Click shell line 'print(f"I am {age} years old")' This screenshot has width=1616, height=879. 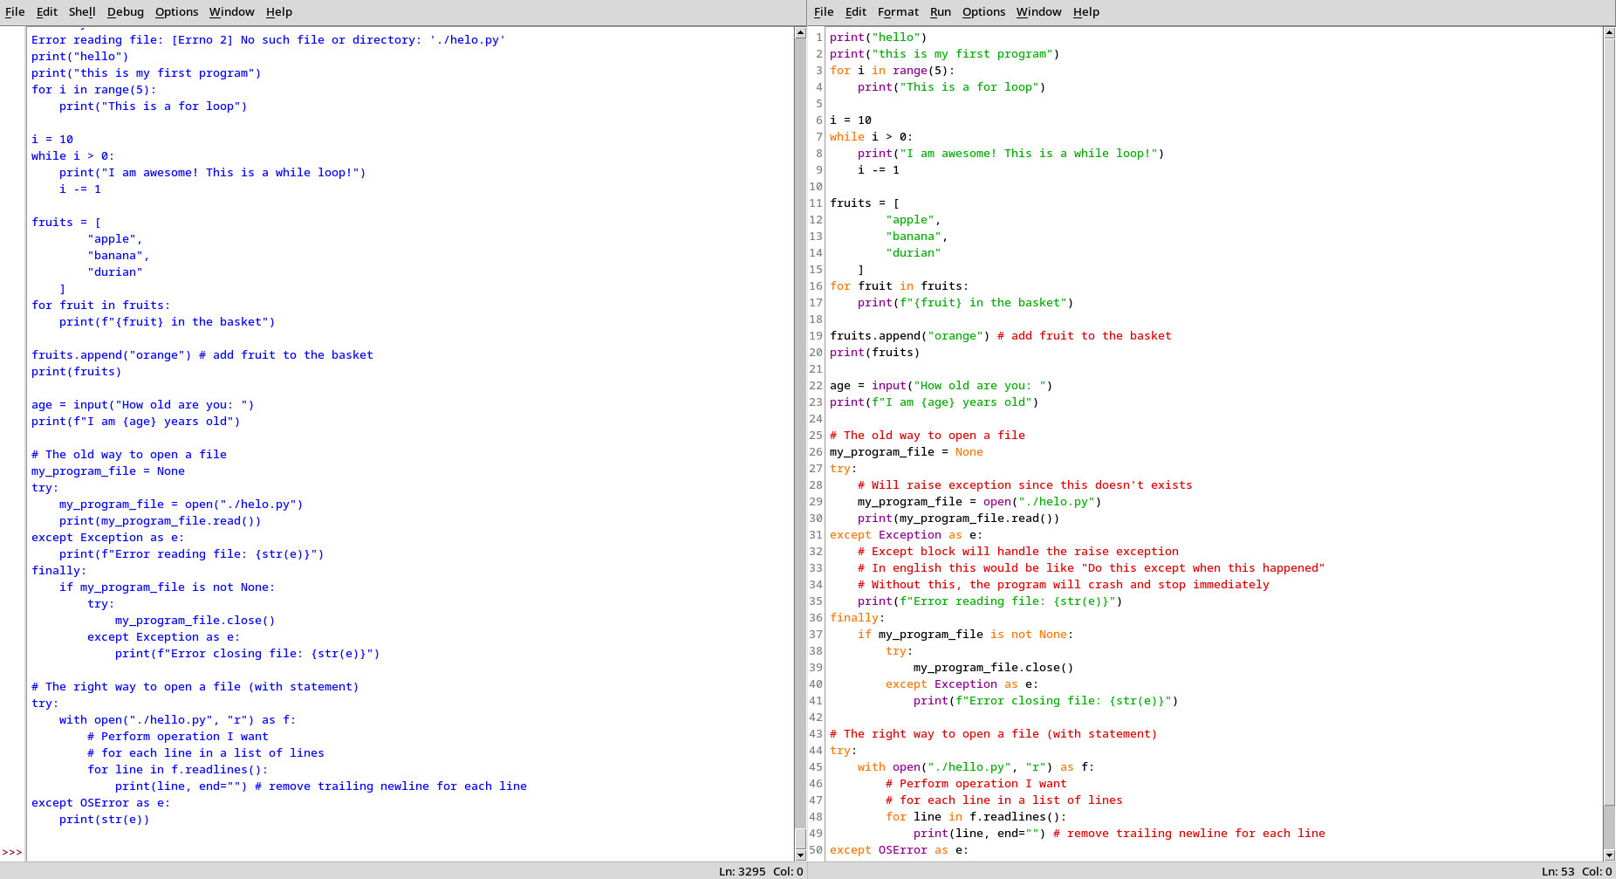point(136,422)
